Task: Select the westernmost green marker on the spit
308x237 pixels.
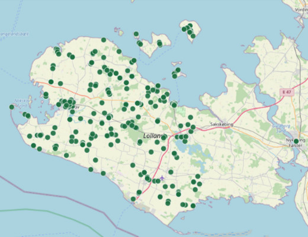Action: 12,107
